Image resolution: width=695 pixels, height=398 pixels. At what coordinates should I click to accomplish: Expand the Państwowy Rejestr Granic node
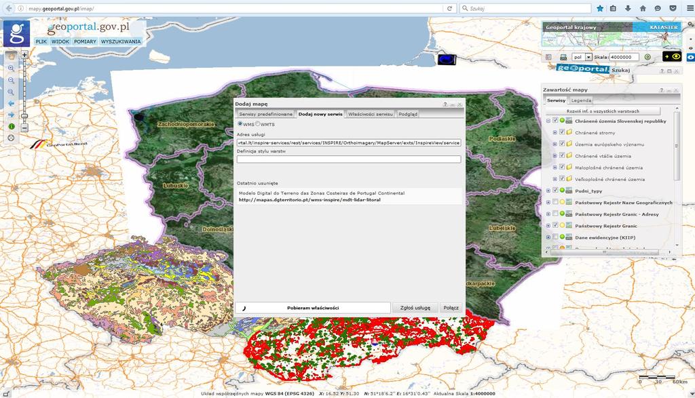[x=548, y=225]
